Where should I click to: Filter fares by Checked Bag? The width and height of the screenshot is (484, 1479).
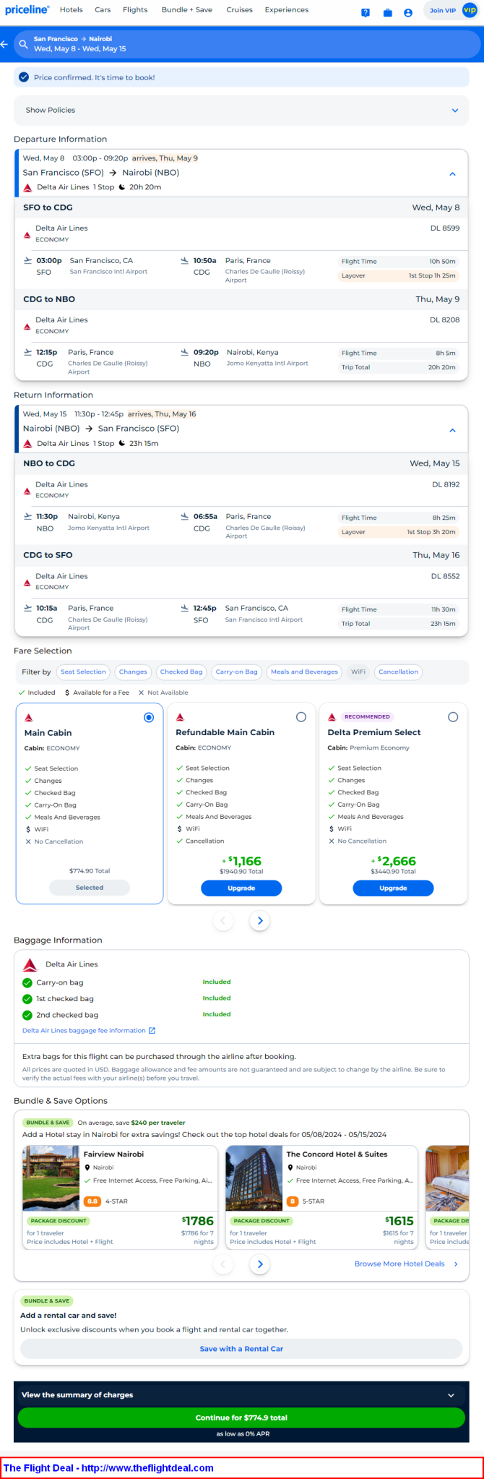(181, 672)
